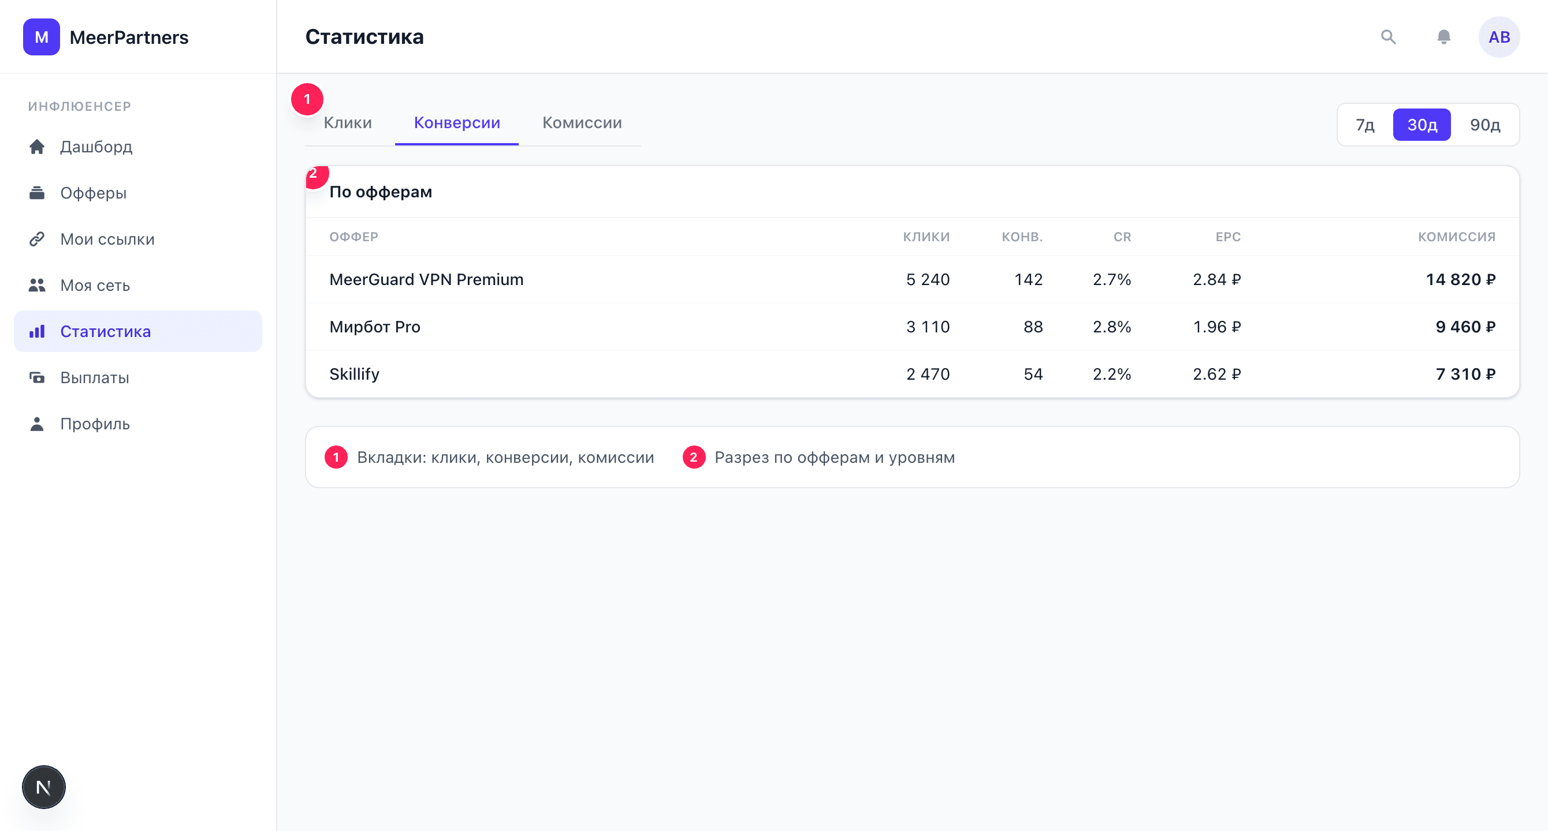
Task: Open Офферы page from sidebar
Action: pos(138,193)
